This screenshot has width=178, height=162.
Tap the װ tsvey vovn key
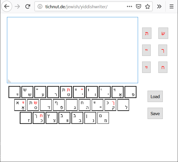click(x=64, y=118)
